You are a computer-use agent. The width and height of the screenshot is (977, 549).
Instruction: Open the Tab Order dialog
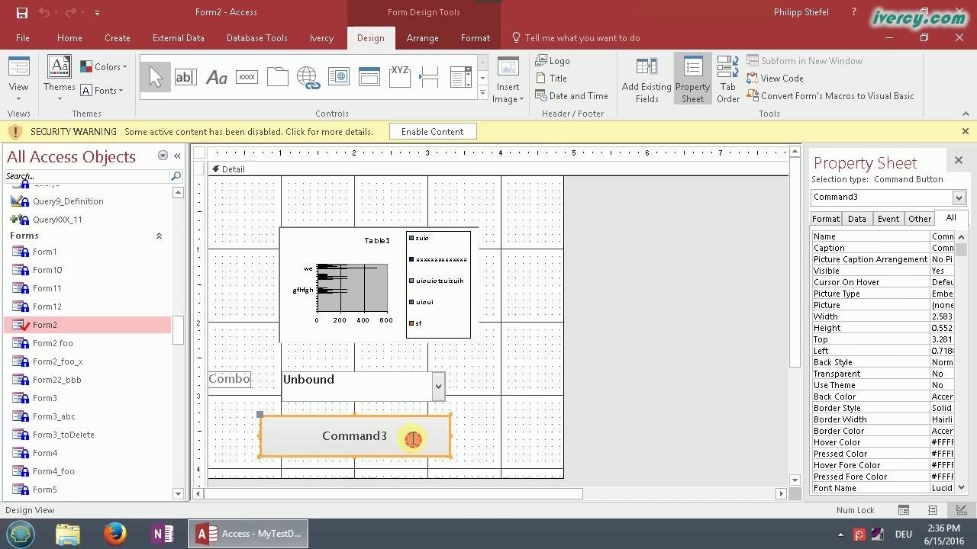728,80
